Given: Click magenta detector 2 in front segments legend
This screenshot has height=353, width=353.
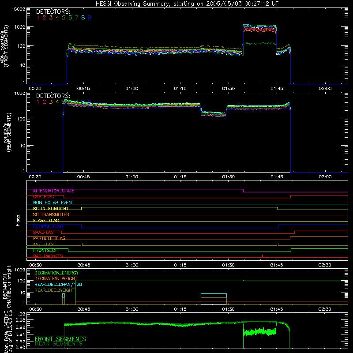Looking at the screenshot, I should [45, 18].
